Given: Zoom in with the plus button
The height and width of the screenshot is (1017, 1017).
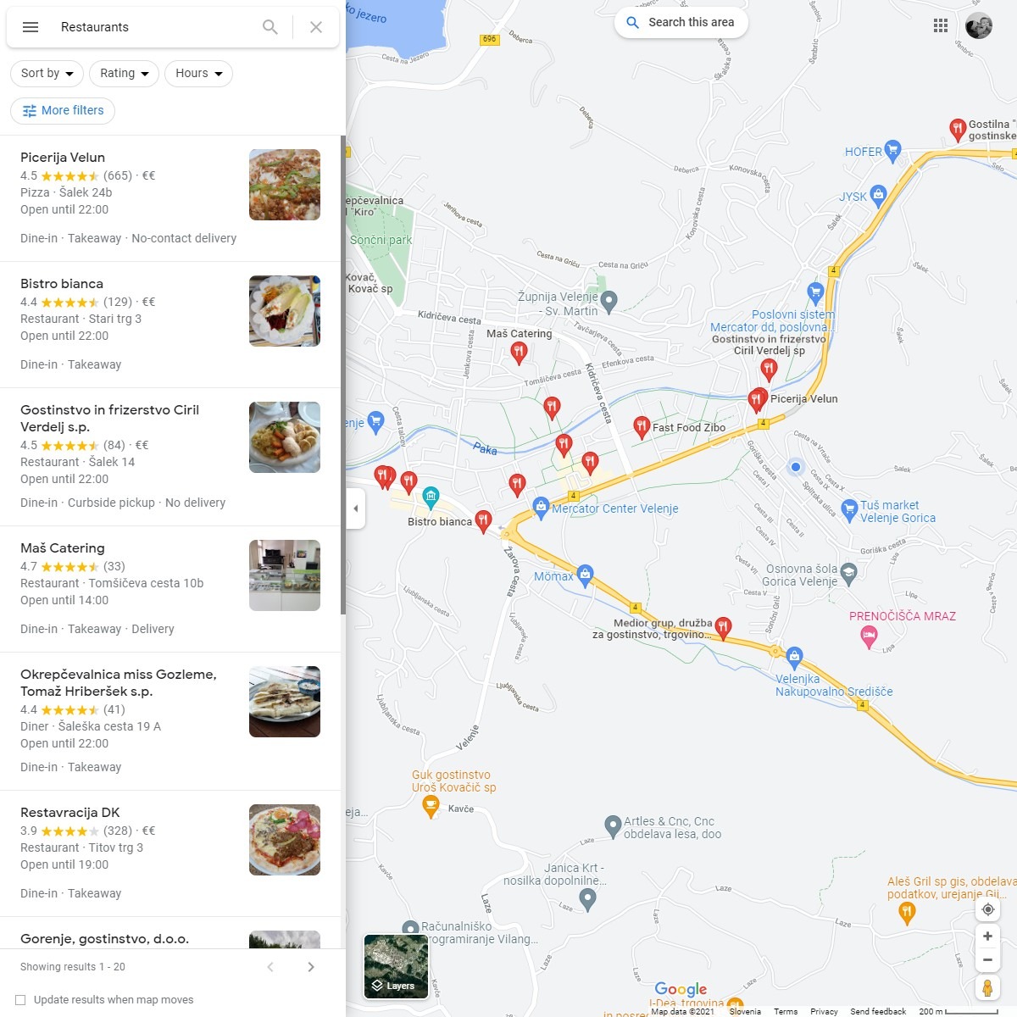Looking at the screenshot, I should click(x=987, y=936).
